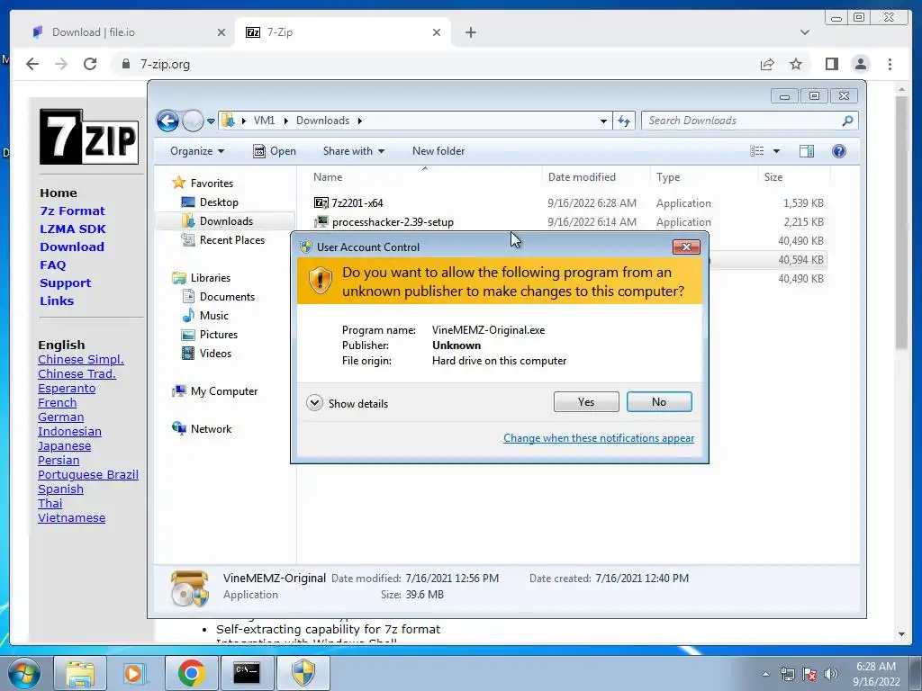
Task: Select the 7z2201-x64 file
Action: click(348, 202)
